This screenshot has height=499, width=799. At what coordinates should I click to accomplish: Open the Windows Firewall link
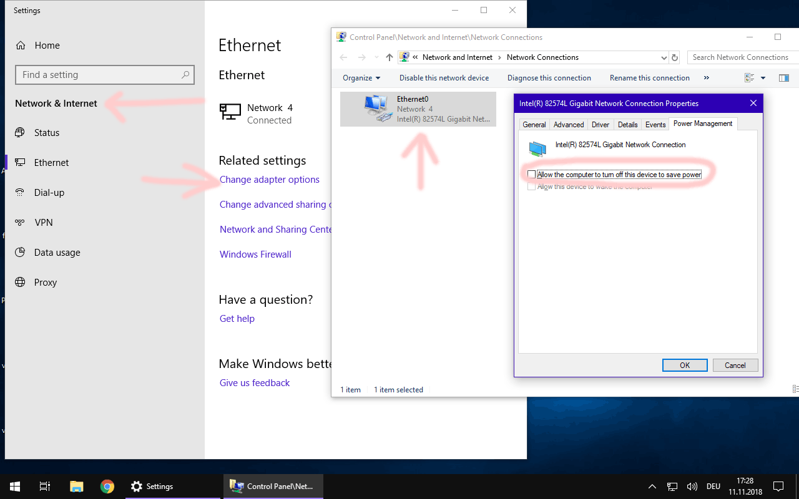(x=256, y=254)
